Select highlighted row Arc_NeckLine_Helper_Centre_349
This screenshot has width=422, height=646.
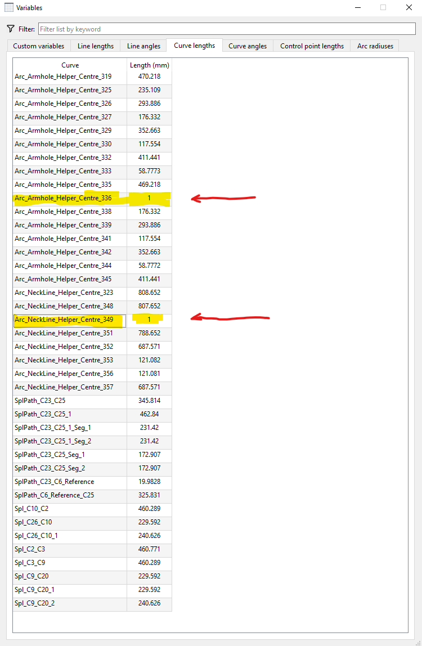[x=92, y=320]
